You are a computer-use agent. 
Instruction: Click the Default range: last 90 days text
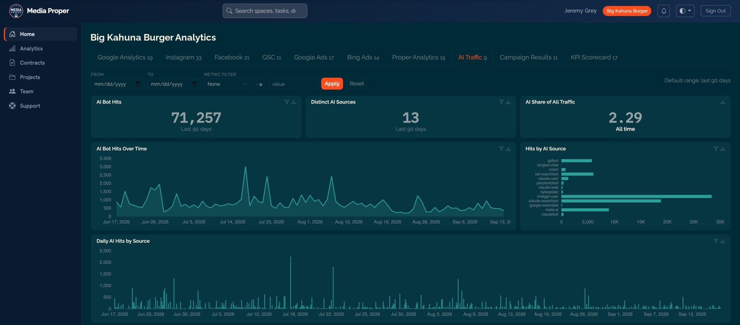tap(697, 81)
